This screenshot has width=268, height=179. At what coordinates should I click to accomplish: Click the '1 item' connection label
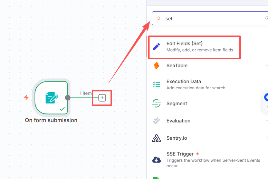click(x=85, y=93)
